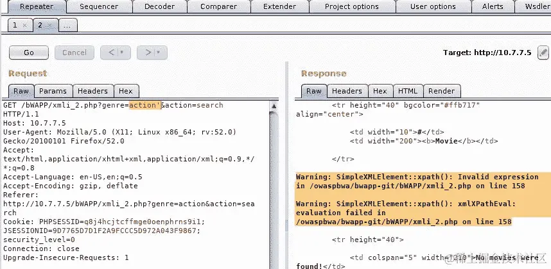Open the Wsdler tab

pyautogui.click(x=534, y=6)
